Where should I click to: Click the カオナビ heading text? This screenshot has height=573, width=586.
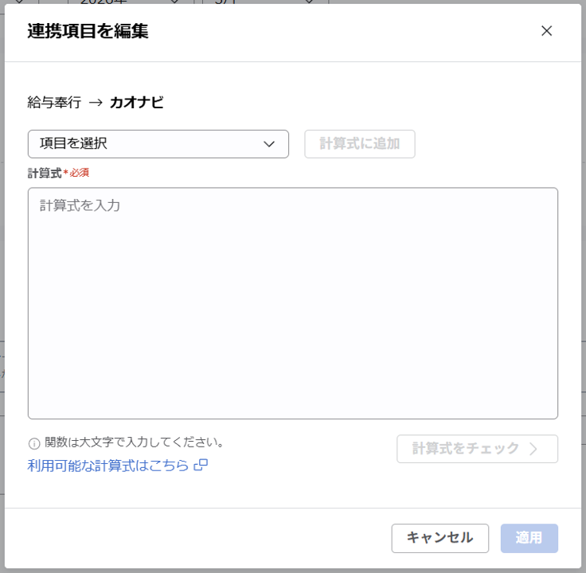click(x=136, y=102)
